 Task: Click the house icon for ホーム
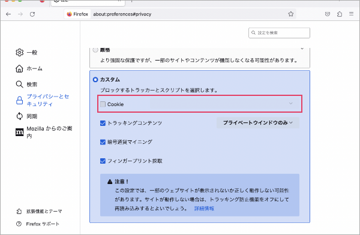tap(19, 68)
